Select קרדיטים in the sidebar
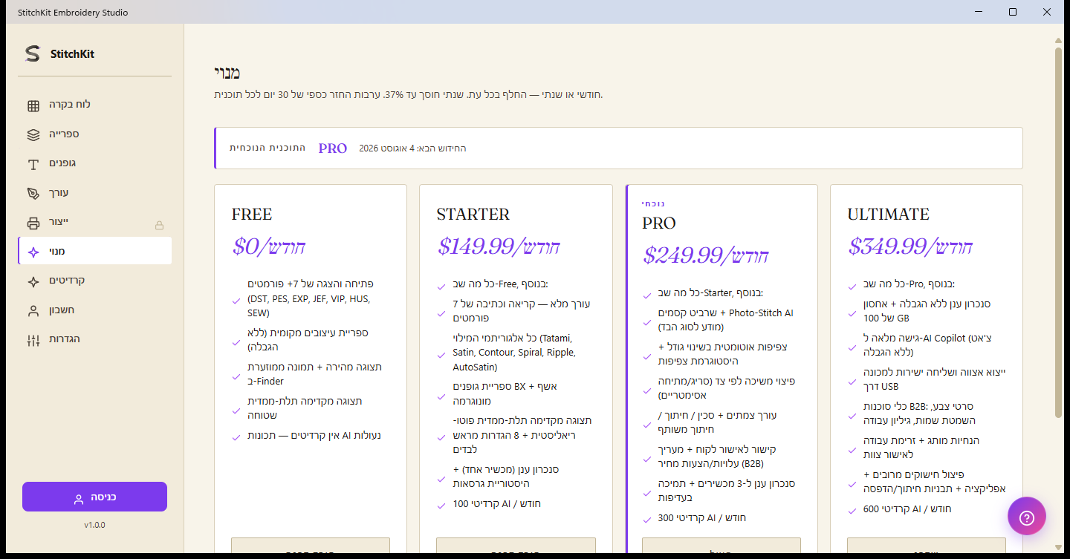Screen dimensions: 1070x559 click(95, 281)
